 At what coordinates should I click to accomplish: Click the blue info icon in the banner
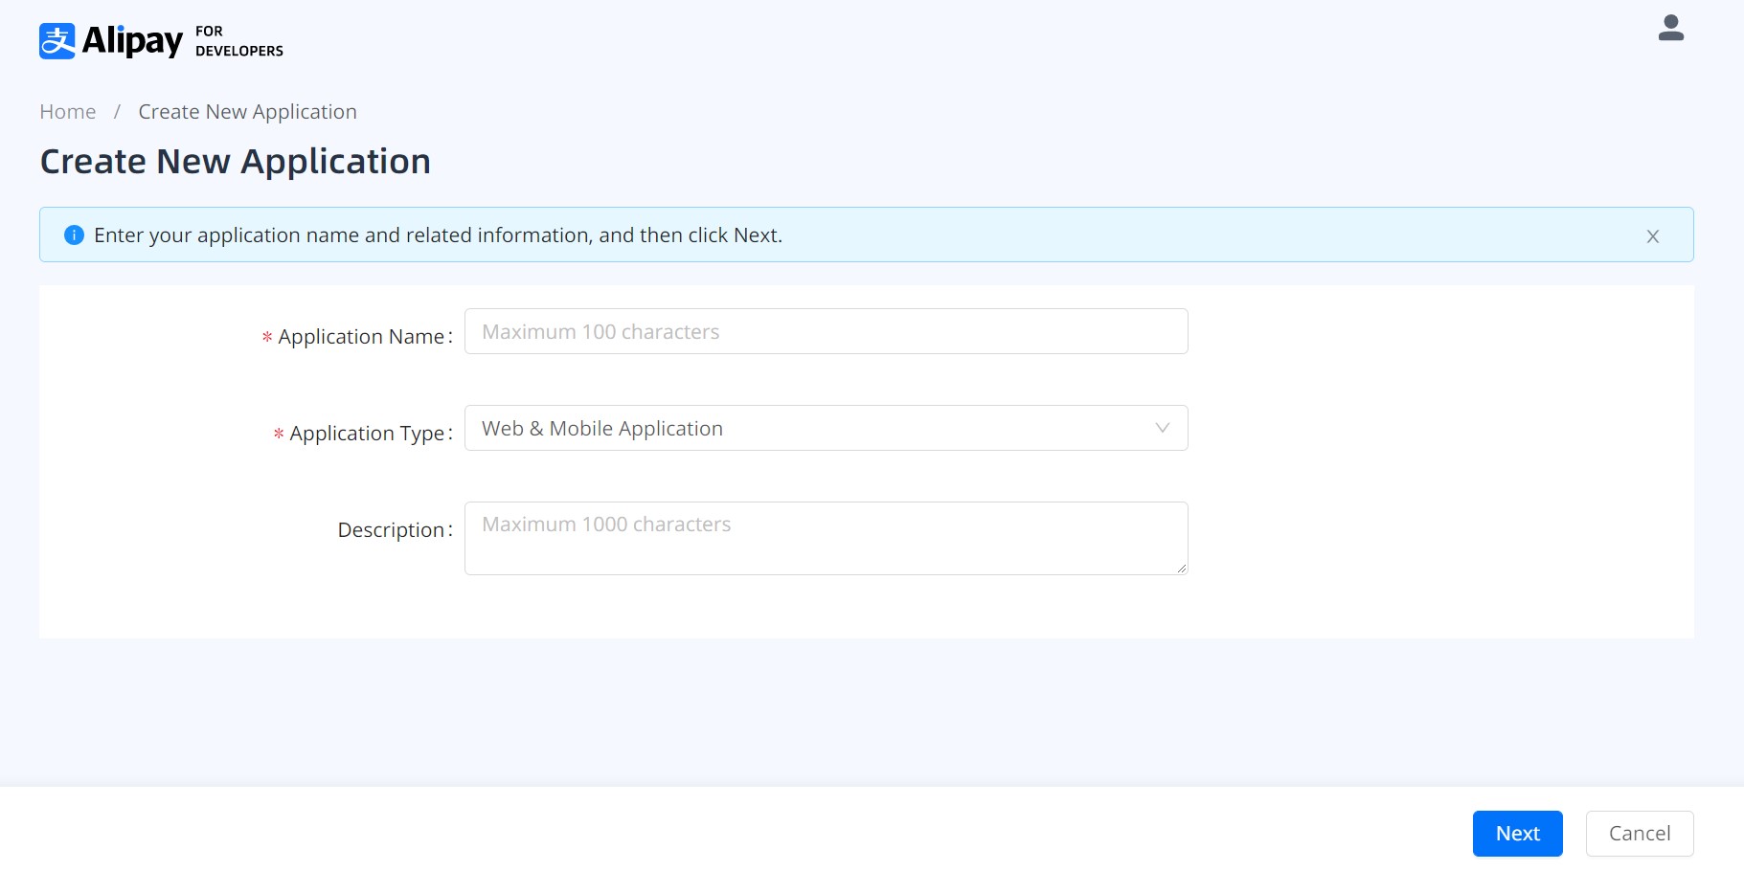point(74,235)
